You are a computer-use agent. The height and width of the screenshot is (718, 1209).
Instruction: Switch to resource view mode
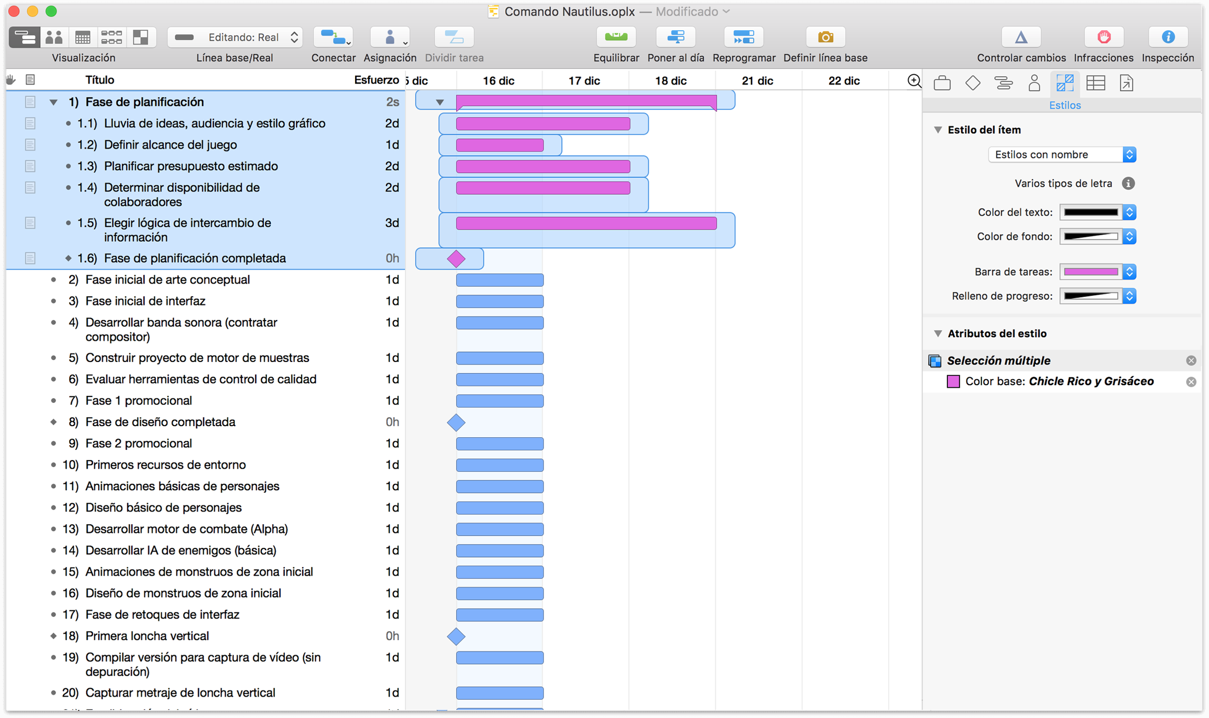tap(54, 37)
